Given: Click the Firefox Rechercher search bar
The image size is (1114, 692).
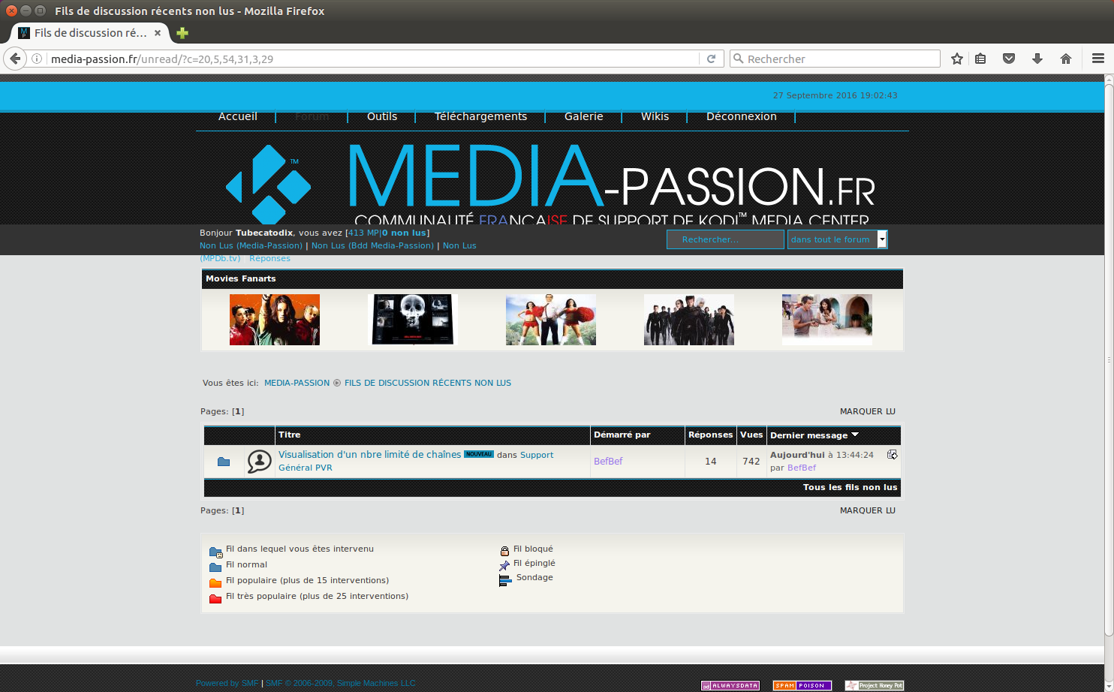Looking at the screenshot, I should point(835,59).
